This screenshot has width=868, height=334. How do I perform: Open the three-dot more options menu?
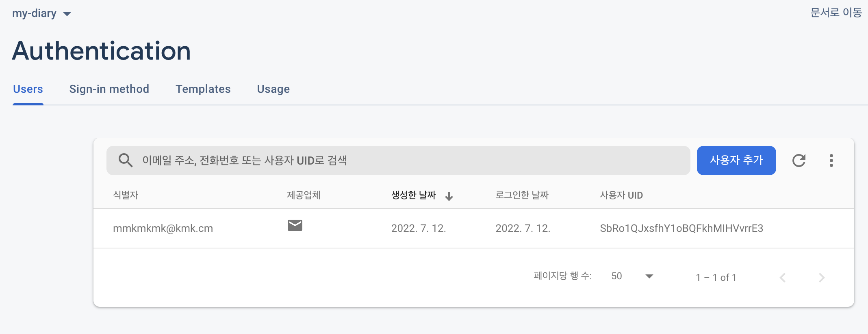click(831, 161)
